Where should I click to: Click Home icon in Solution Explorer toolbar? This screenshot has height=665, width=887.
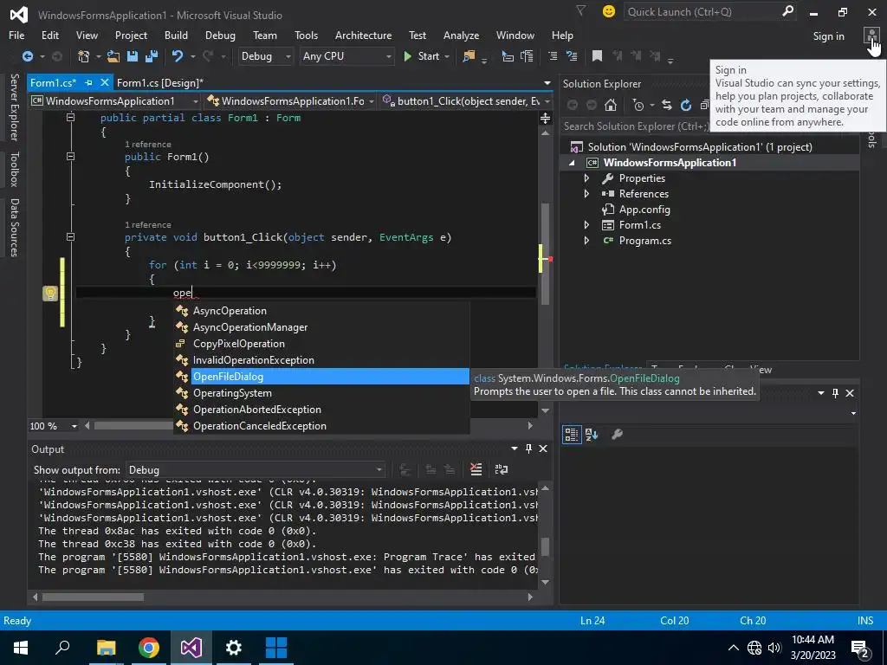[x=611, y=105]
